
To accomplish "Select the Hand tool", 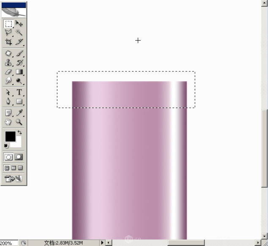I will (x=8, y=122).
